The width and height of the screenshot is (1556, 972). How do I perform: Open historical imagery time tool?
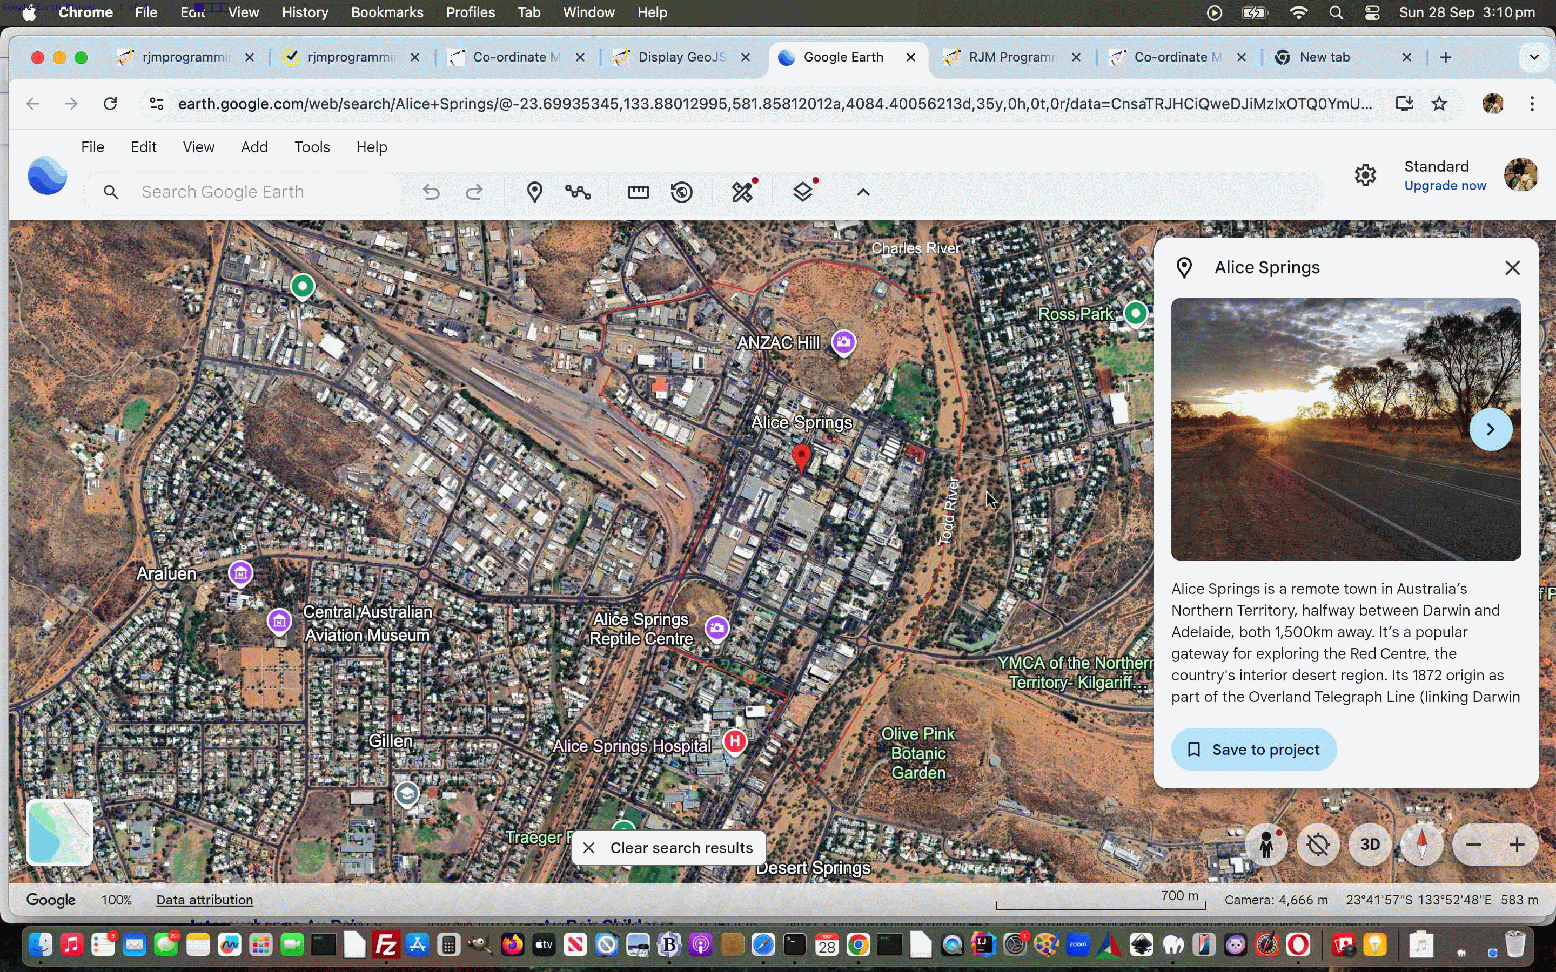pos(681,192)
